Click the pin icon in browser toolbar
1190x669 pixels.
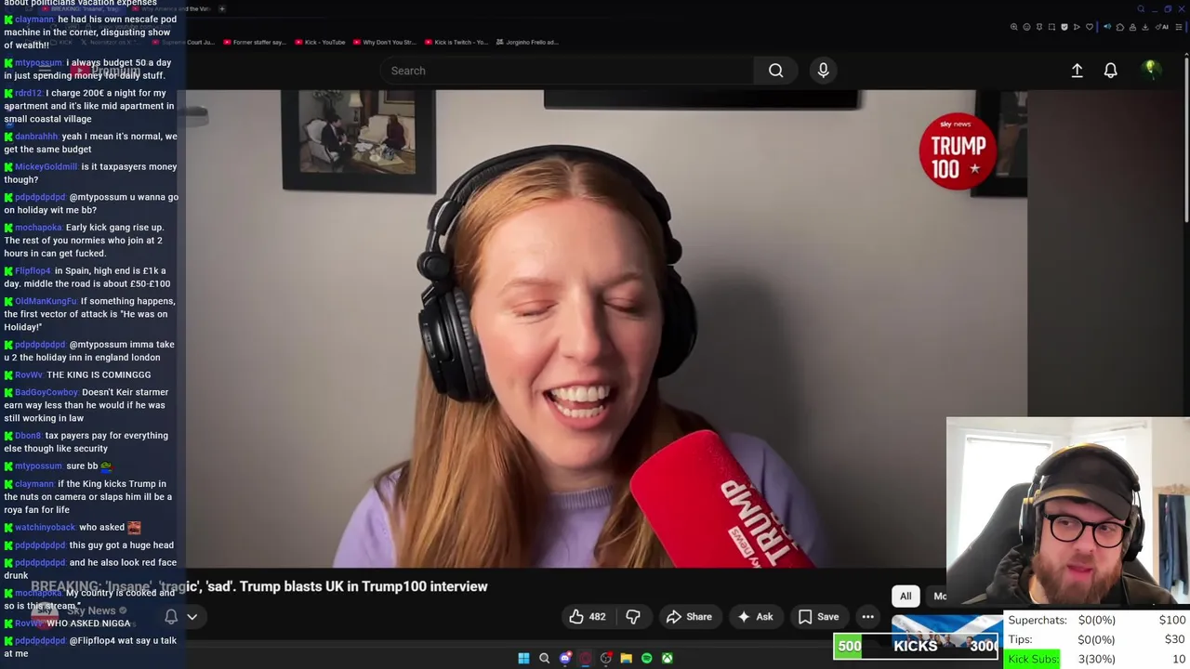(1039, 27)
